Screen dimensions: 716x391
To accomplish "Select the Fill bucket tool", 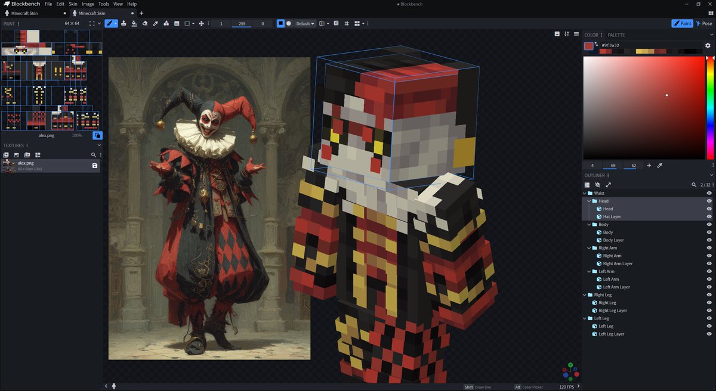I will 134,23.
